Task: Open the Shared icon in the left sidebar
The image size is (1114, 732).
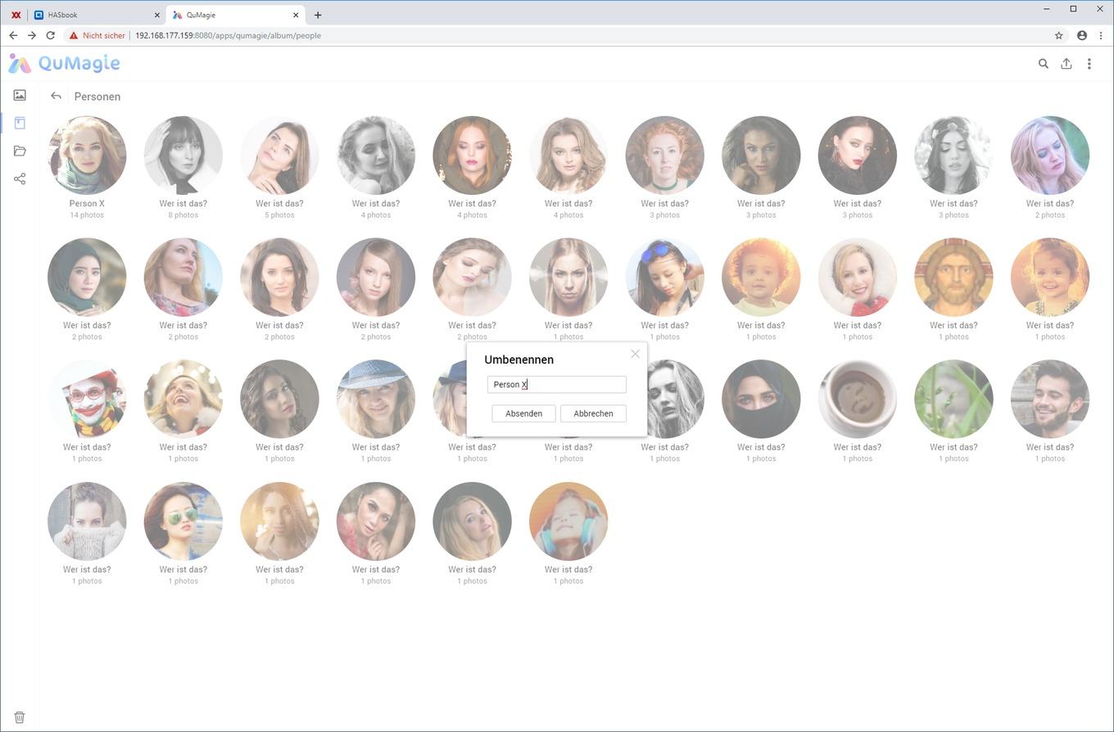Action: [20, 178]
